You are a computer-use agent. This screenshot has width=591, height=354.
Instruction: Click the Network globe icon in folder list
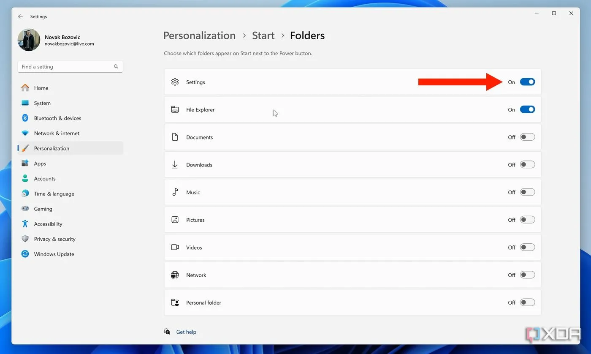click(x=175, y=275)
